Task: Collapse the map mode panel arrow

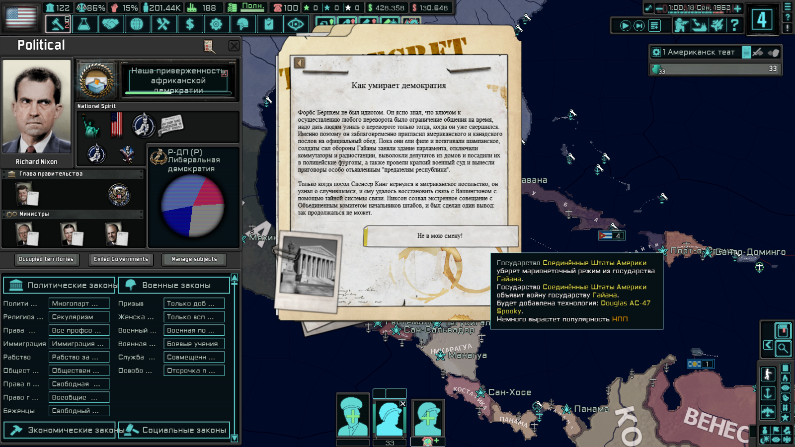Action: coord(768,345)
